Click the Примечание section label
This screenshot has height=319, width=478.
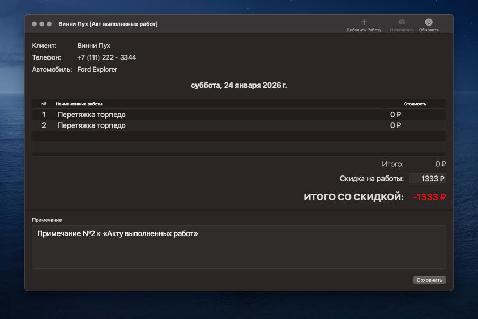pyautogui.click(x=47, y=220)
